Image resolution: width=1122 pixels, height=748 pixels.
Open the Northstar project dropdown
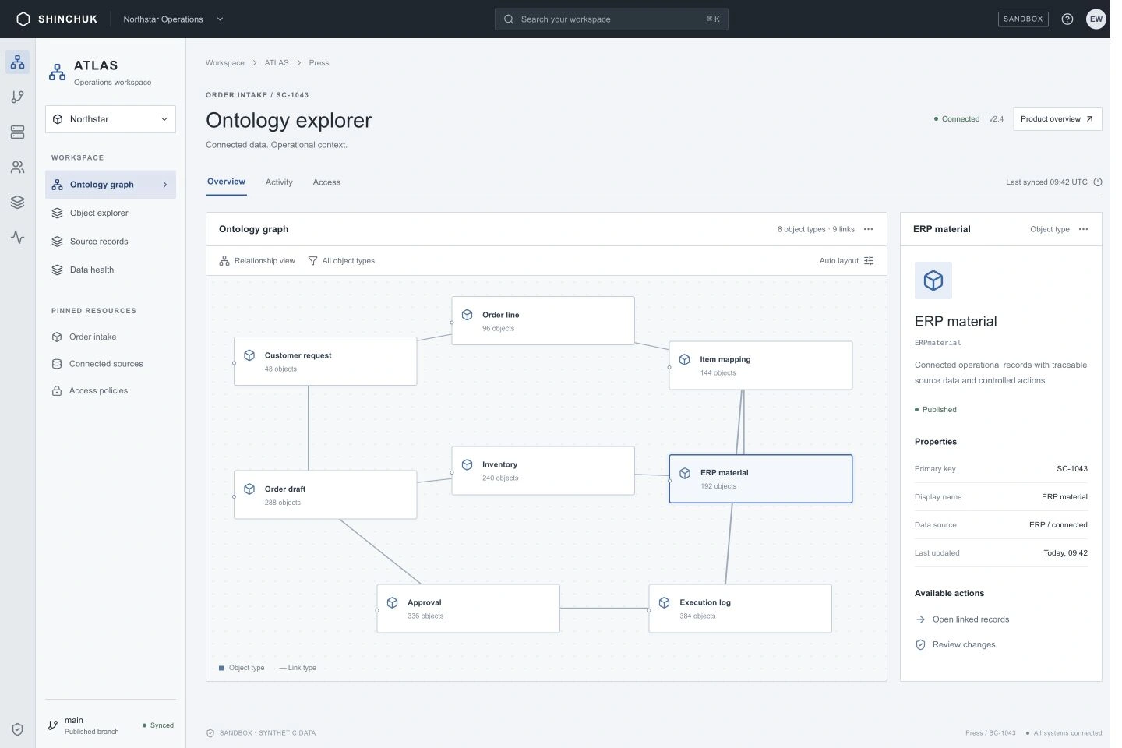pos(111,119)
